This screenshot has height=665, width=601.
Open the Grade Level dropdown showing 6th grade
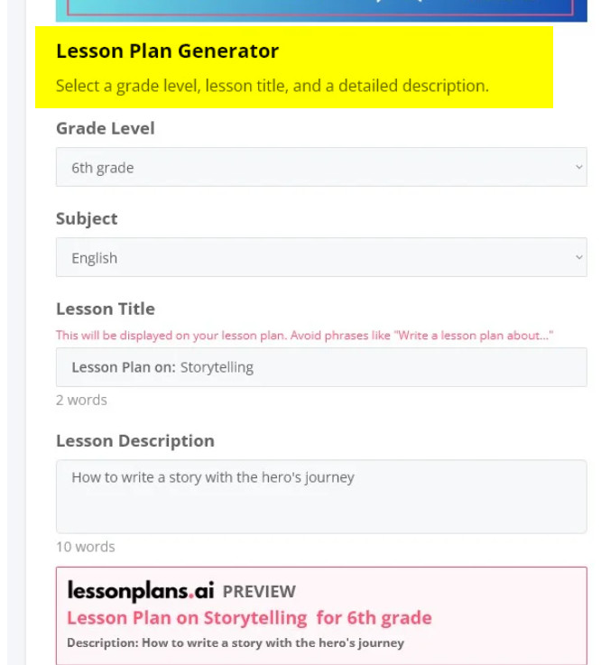(x=321, y=167)
